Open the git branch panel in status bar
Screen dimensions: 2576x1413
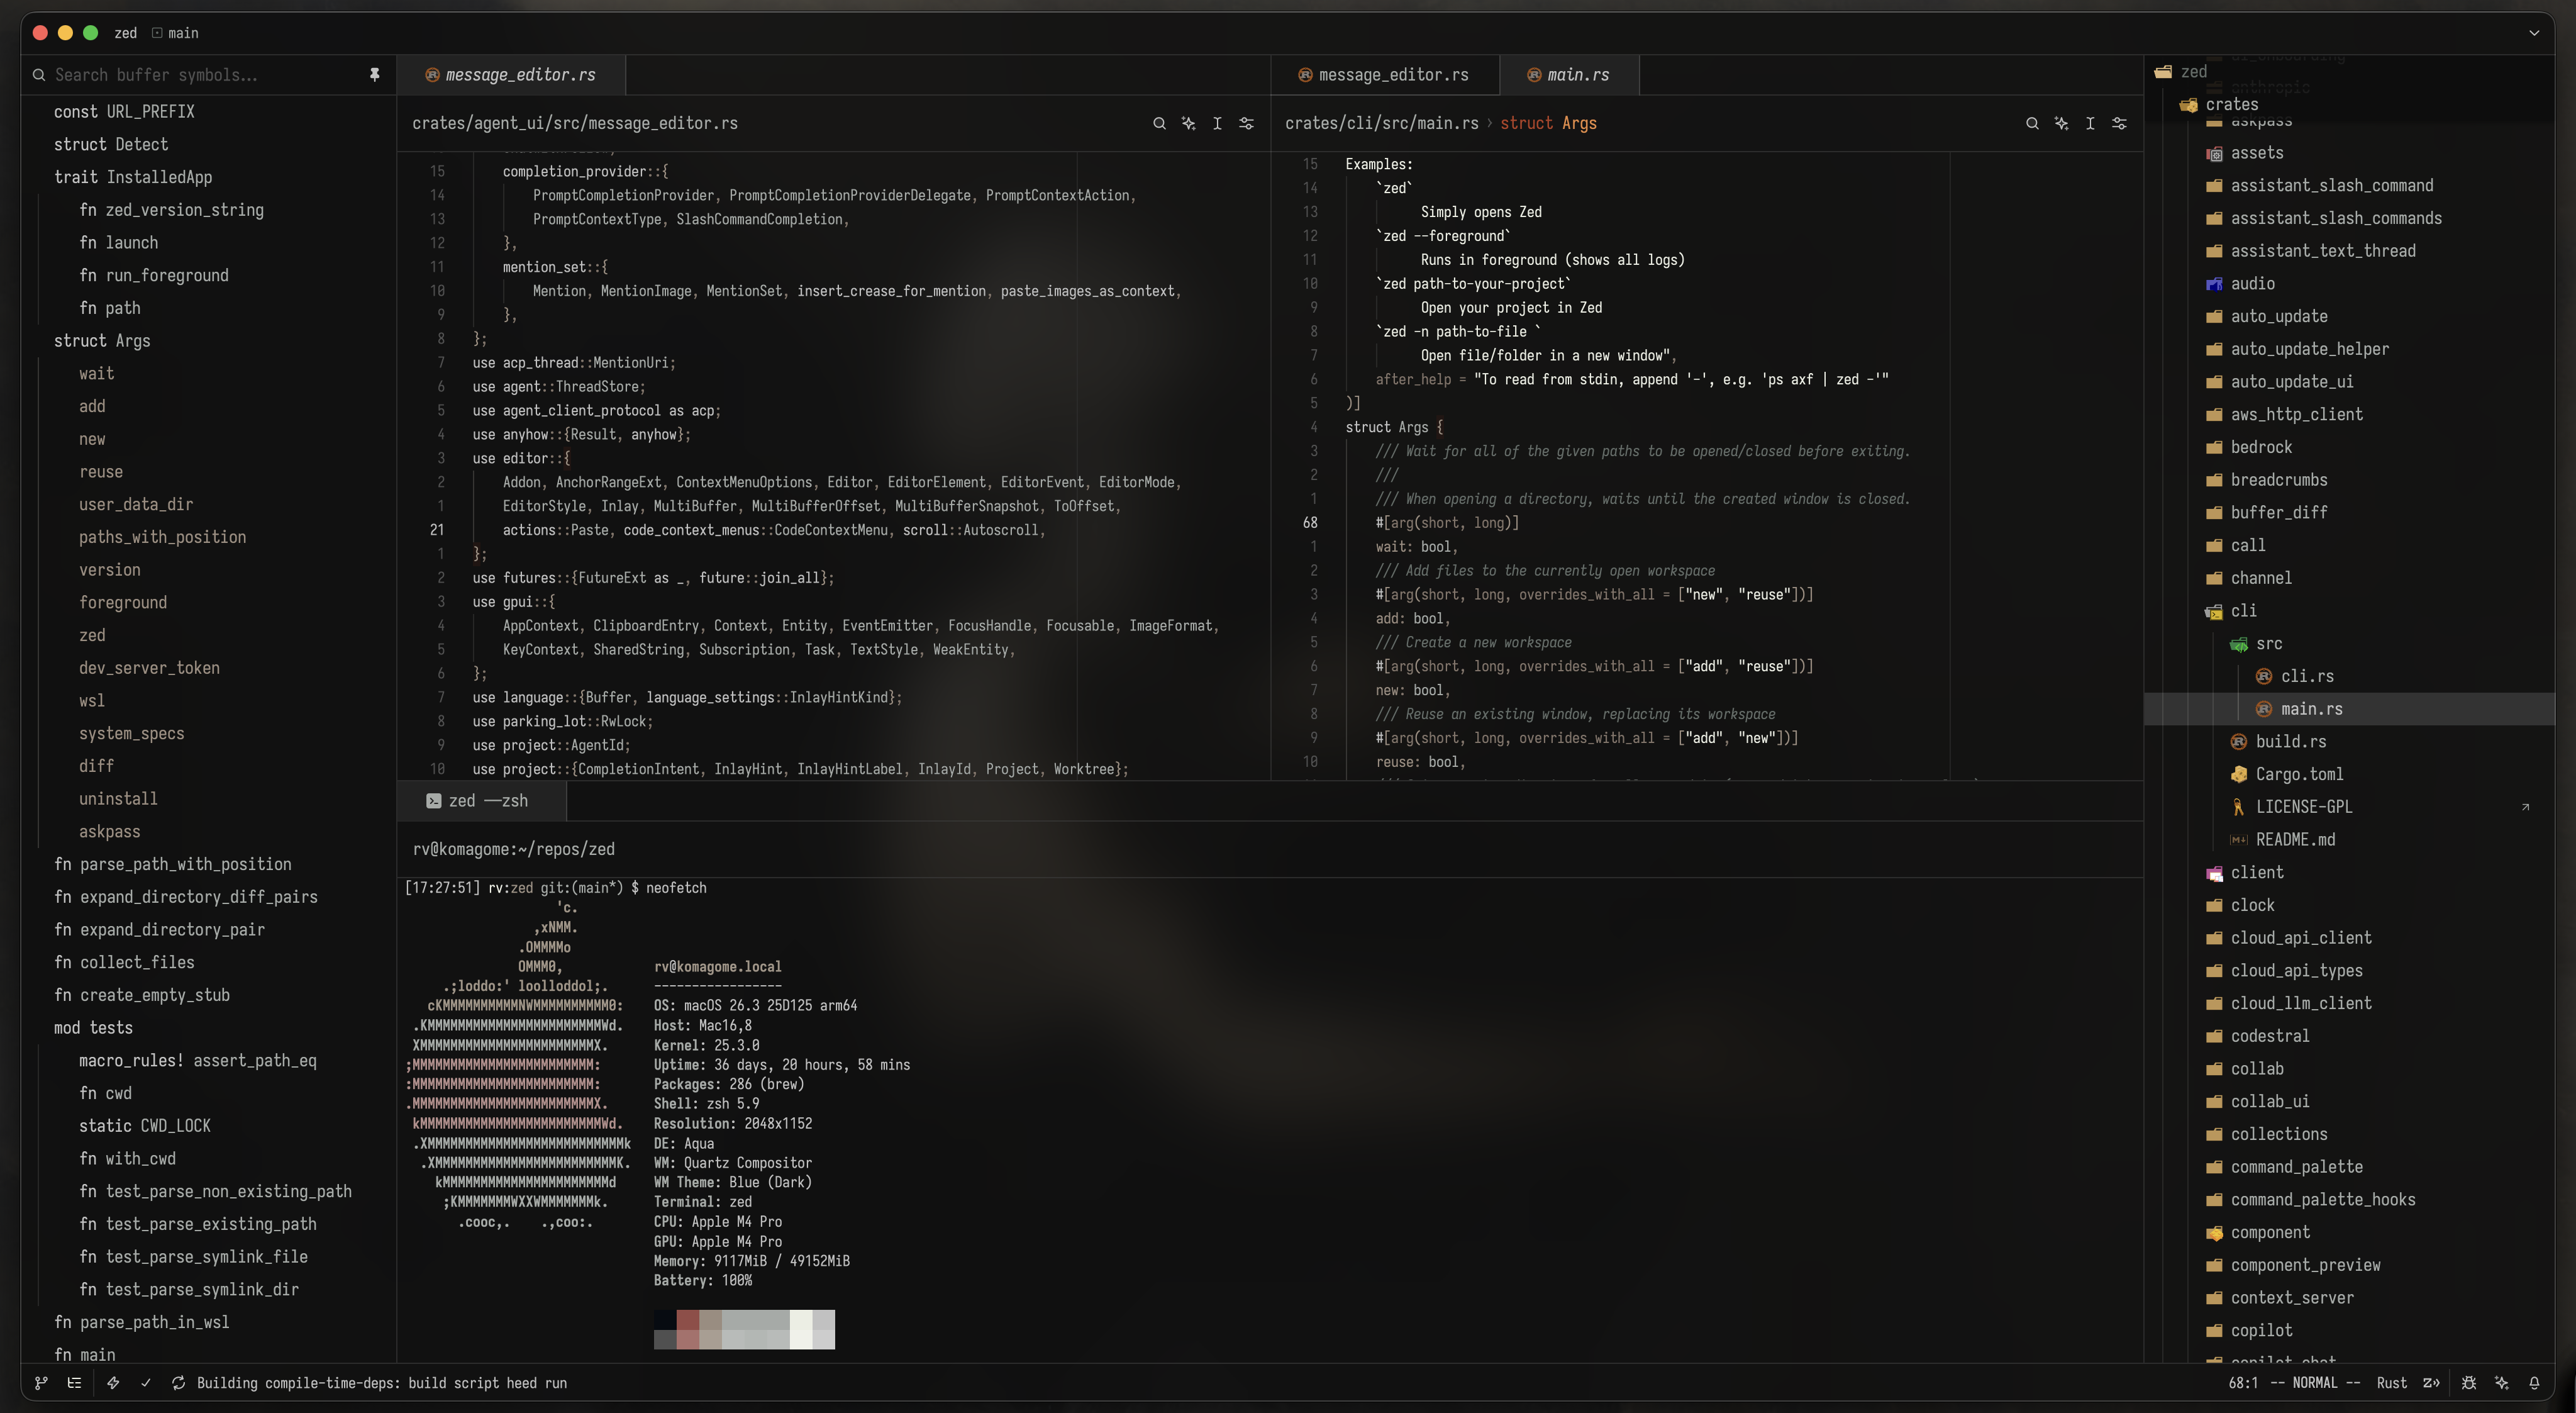coord(41,1383)
